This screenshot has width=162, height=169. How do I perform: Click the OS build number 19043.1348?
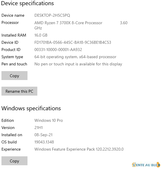tap(44, 142)
